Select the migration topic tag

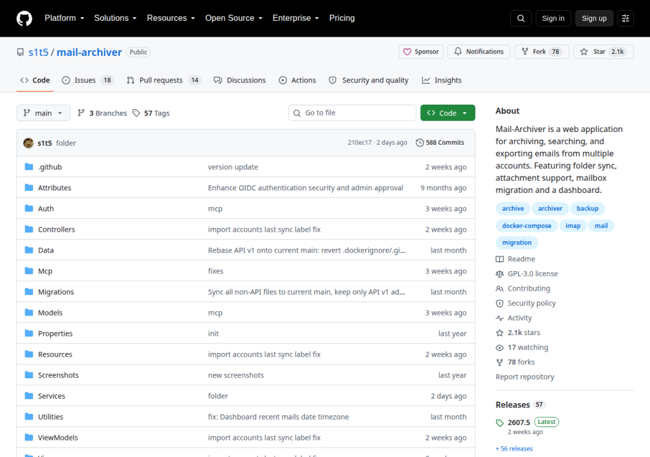(517, 242)
